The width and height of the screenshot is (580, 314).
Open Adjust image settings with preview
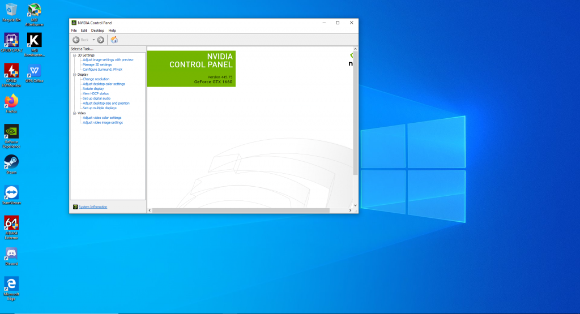tap(108, 60)
